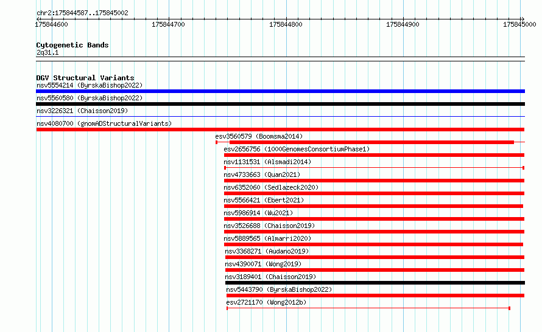Open variant nsv5889565 (Almarri2020) label
This screenshot has width=542, height=332.
267,238
